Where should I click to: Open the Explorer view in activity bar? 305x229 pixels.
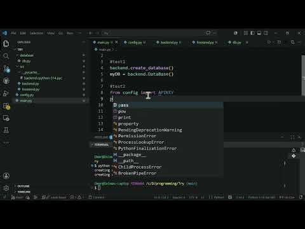(6, 44)
